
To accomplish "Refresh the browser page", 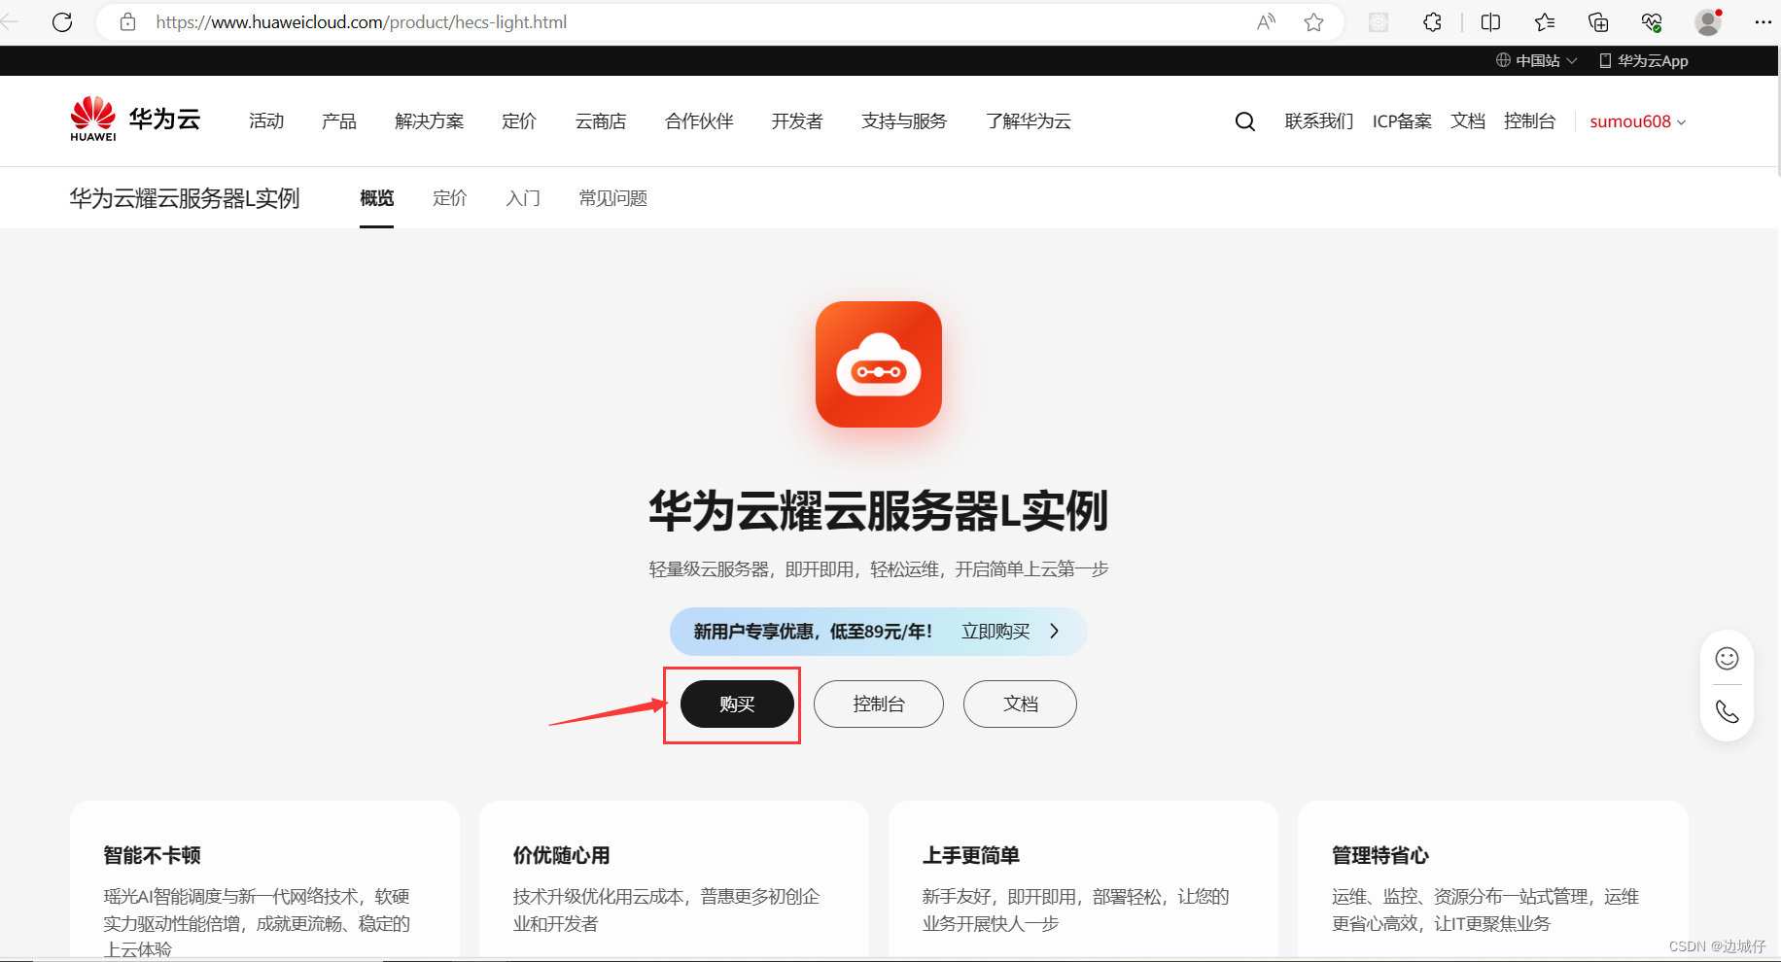I will point(62,22).
